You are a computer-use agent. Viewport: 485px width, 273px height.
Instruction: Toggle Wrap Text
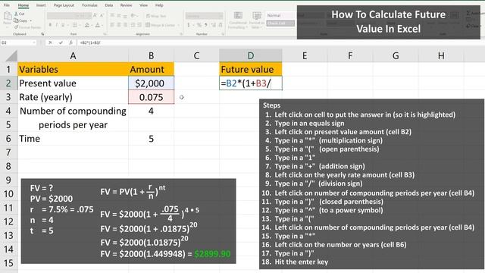[x=156, y=16]
